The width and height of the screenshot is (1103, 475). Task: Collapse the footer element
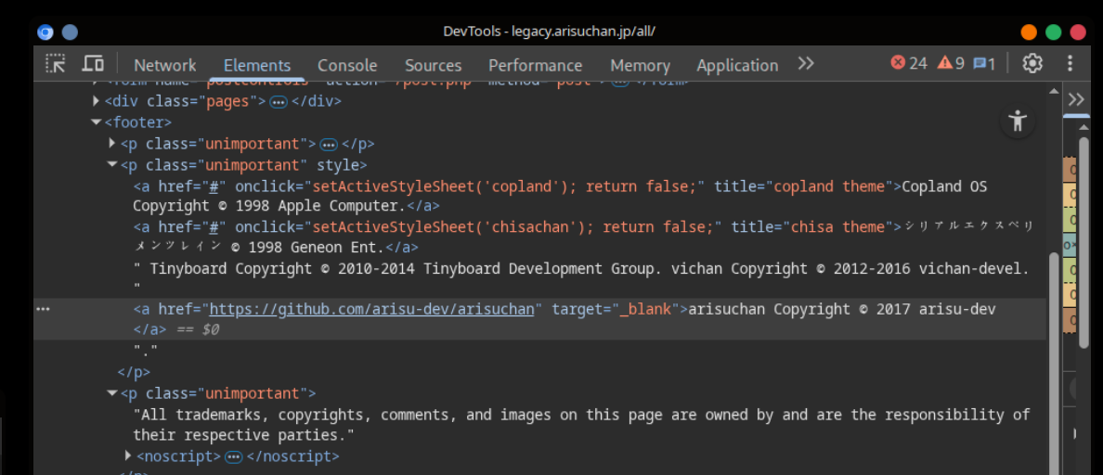[97, 122]
